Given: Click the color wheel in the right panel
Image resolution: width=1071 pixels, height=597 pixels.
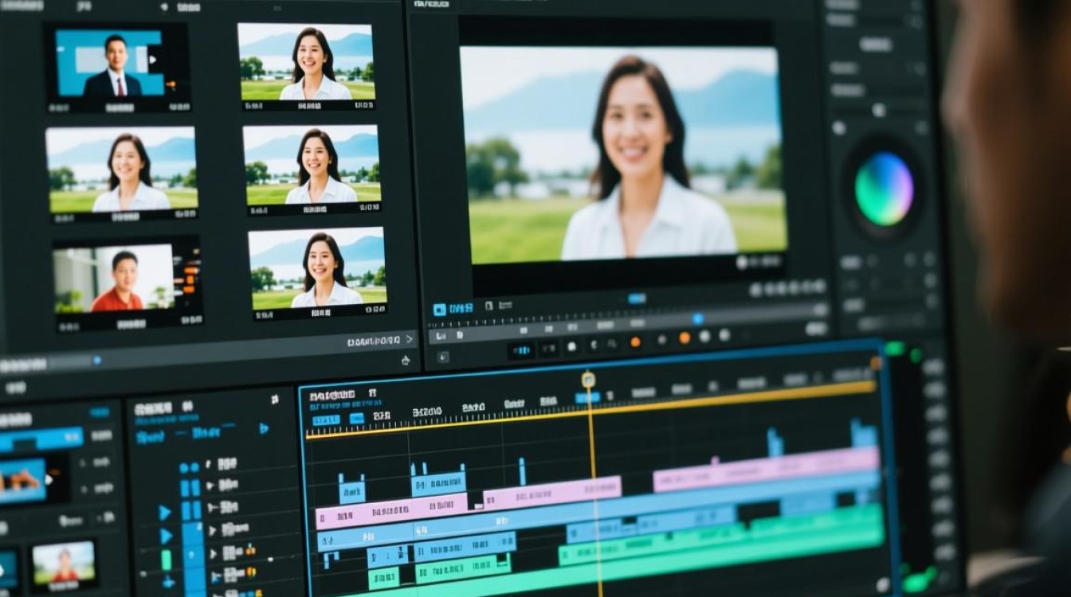Looking at the screenshot, I should click(884, 189).
